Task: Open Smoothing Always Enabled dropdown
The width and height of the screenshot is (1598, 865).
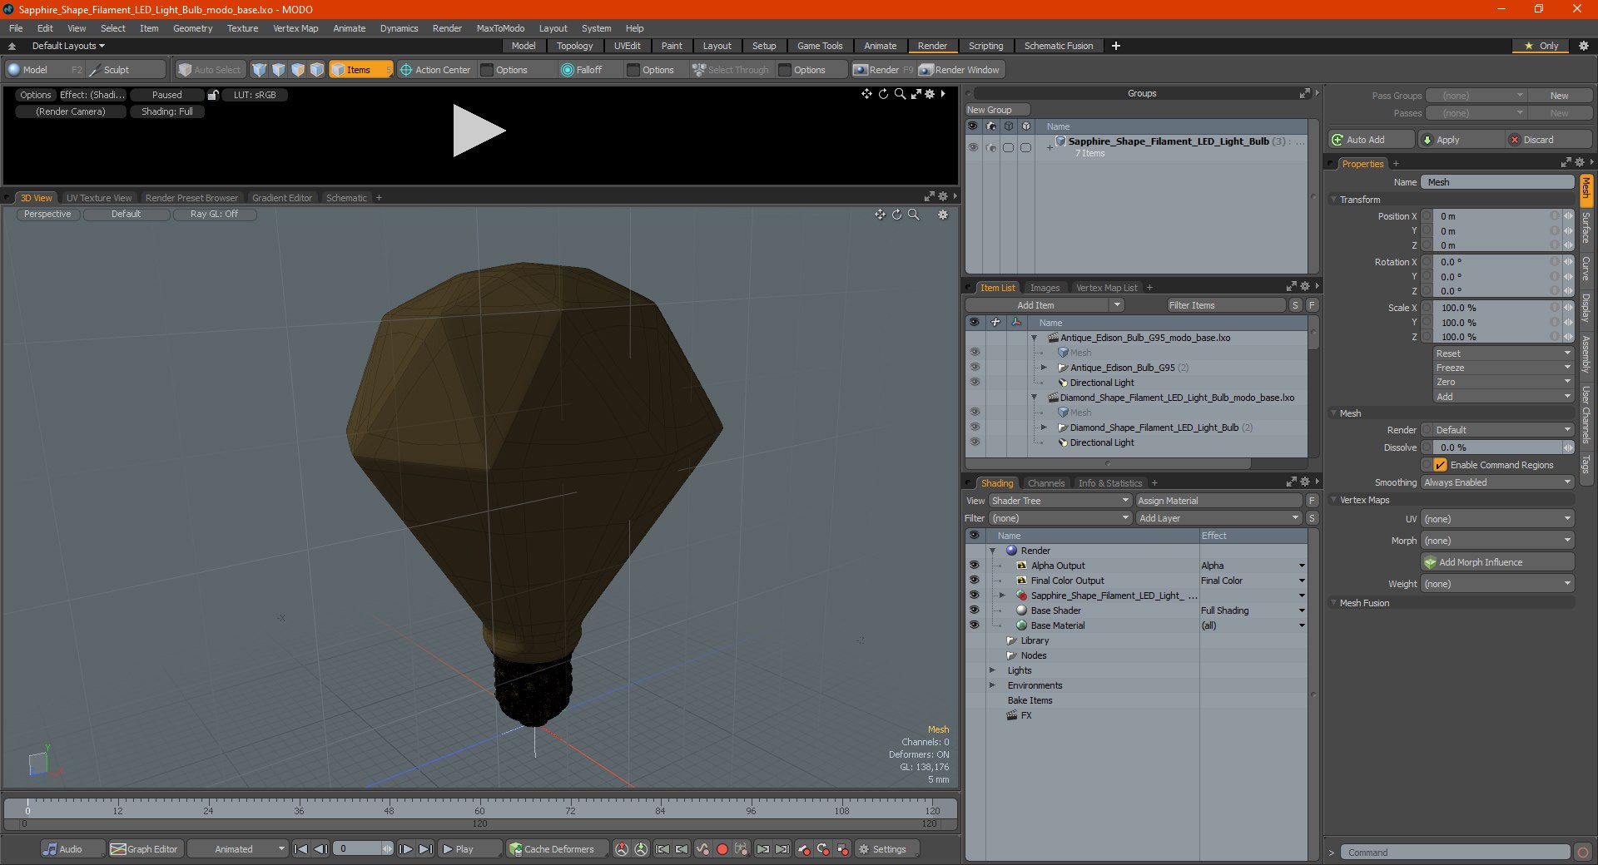Action: click(1496, 482)
